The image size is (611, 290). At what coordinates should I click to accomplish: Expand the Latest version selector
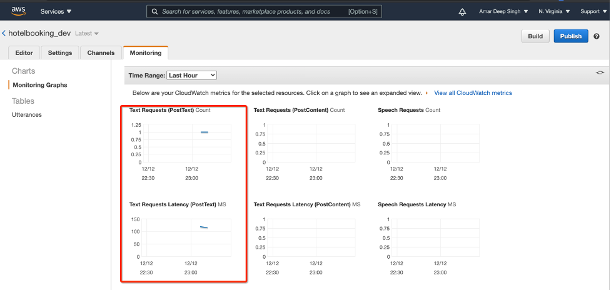[87, 33]
